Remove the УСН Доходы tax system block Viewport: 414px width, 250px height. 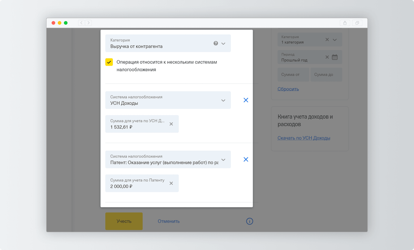(246, 100)
